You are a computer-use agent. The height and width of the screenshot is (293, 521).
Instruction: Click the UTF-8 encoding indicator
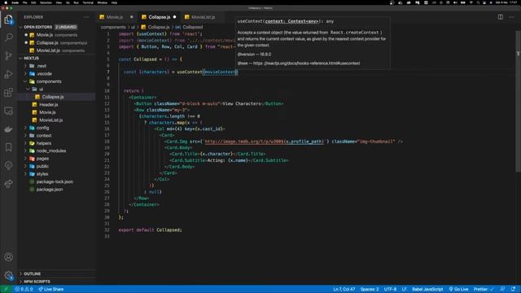coord(390,289)
